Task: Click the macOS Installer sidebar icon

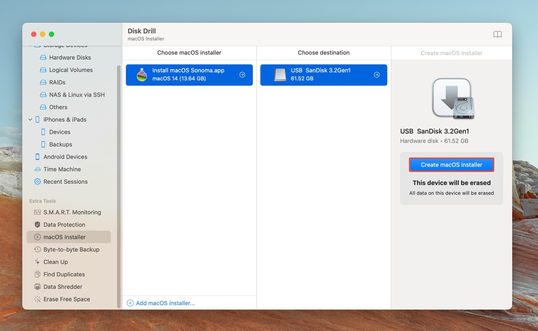Action: tap(37, 237)
